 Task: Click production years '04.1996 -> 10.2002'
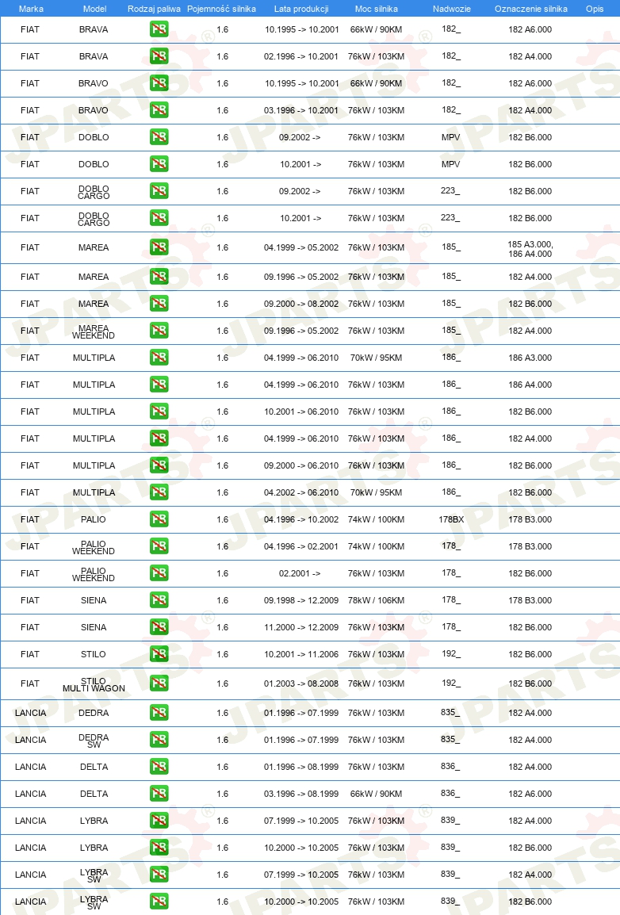pos(301,519)
